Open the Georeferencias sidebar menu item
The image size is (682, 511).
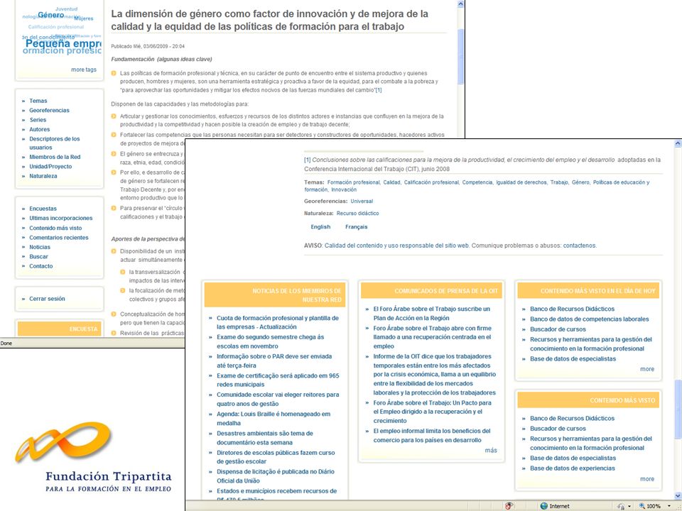tap(49, 111)
